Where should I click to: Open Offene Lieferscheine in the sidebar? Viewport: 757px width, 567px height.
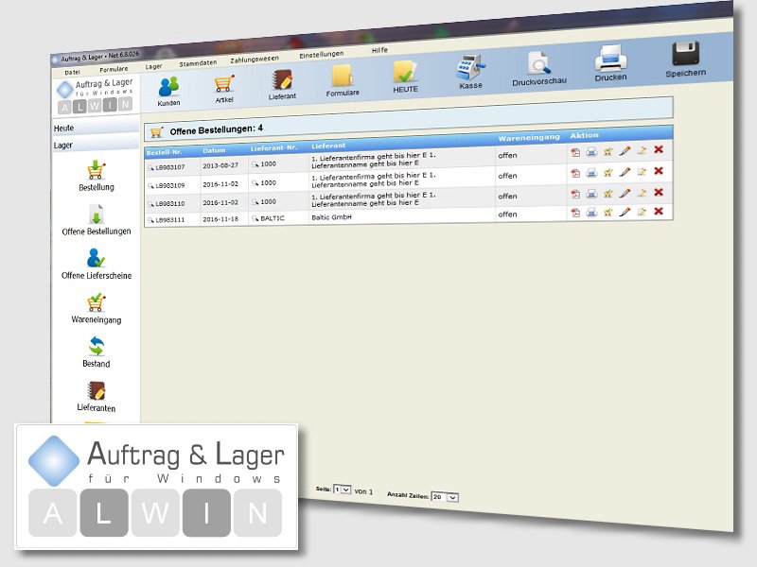[x=97, y=265]
